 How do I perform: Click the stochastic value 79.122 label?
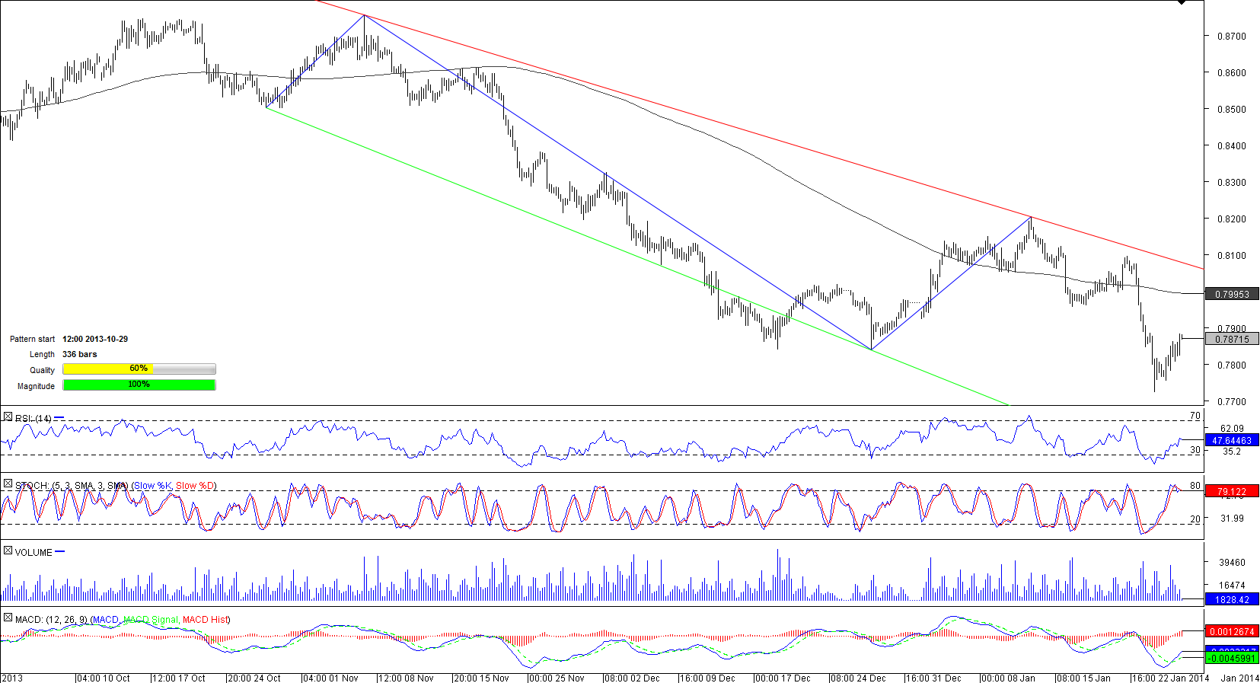pos(1232,491)
